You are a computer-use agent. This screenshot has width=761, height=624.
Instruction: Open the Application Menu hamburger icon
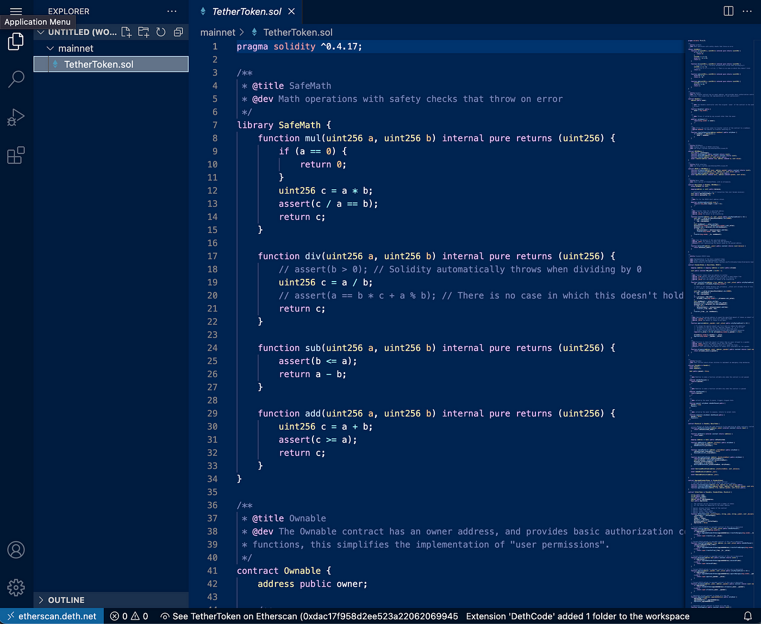point(16,10)
